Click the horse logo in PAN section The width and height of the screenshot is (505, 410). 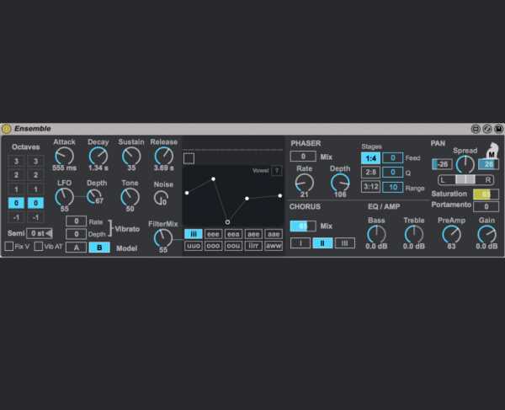pos(492,151)
